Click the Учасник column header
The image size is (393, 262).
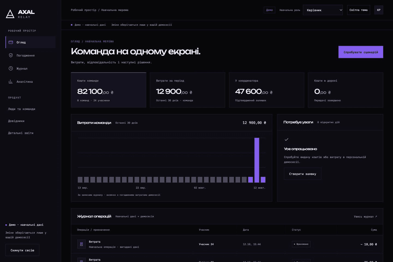click(204, 230)
